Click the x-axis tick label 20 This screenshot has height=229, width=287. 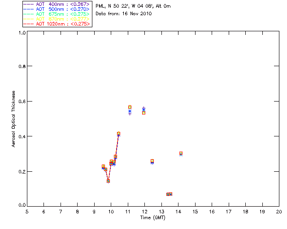click(x=279, y=212)
